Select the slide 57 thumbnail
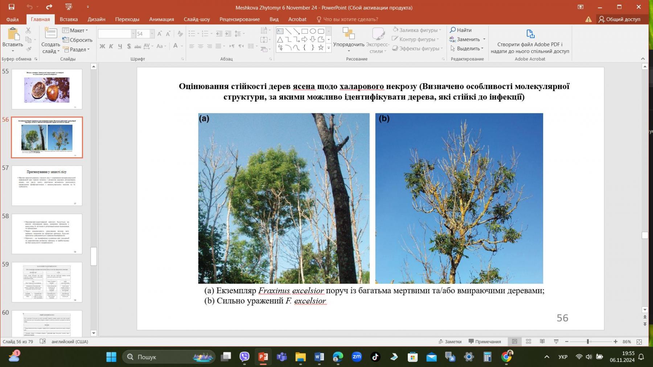Screen dimensions: 653x367 point(47,185)
